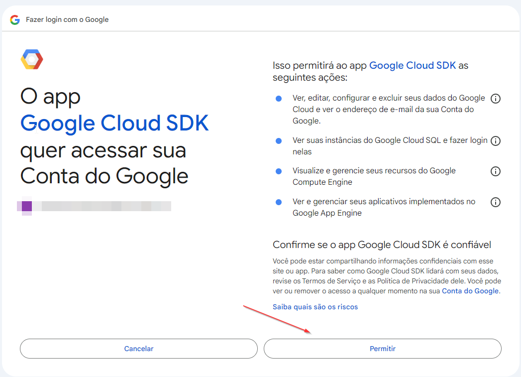Open info for Cloud SQL instances permission
The image size is (521, 377).
[496, 140]
